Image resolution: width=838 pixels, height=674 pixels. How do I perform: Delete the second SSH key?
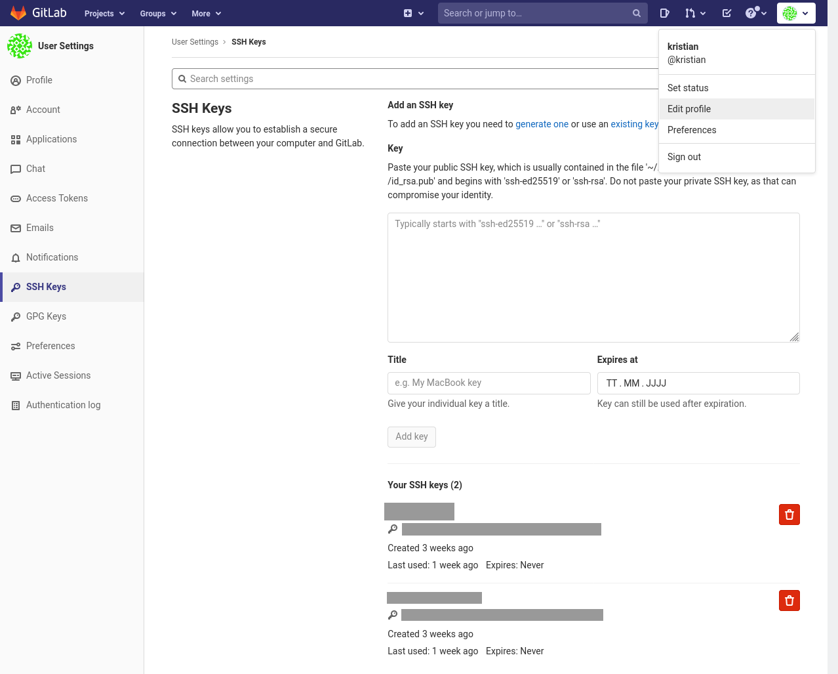pyautogui.click(x=789, y=600)
